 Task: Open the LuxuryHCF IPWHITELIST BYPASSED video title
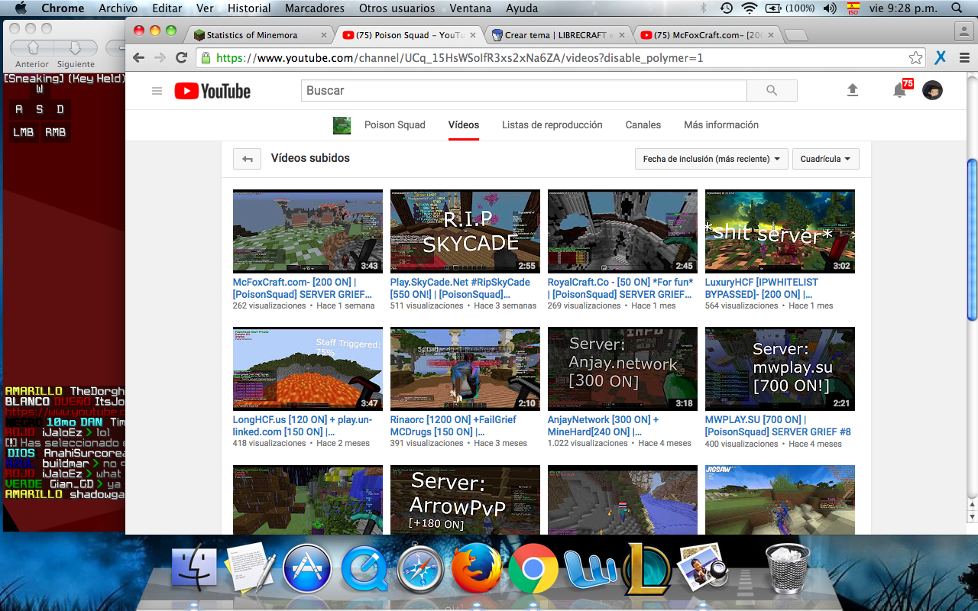coord(761,288)
